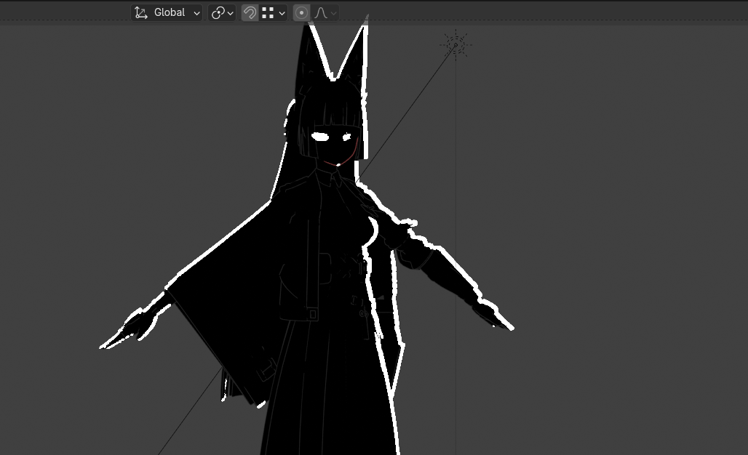The height and width of the screenshot is (455, 748).
Task: Click the character's glowing eye on the right
Action: (x=346, y=137)
